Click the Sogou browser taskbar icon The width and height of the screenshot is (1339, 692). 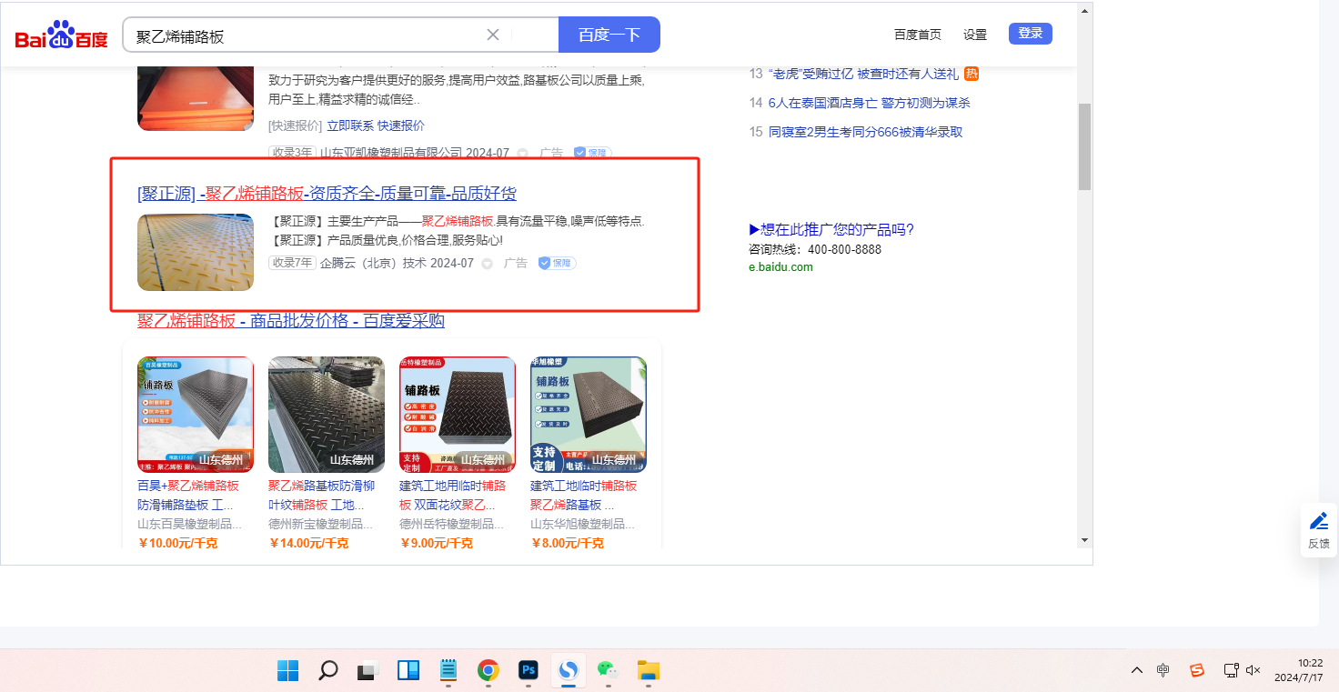(x=569, y=671)
